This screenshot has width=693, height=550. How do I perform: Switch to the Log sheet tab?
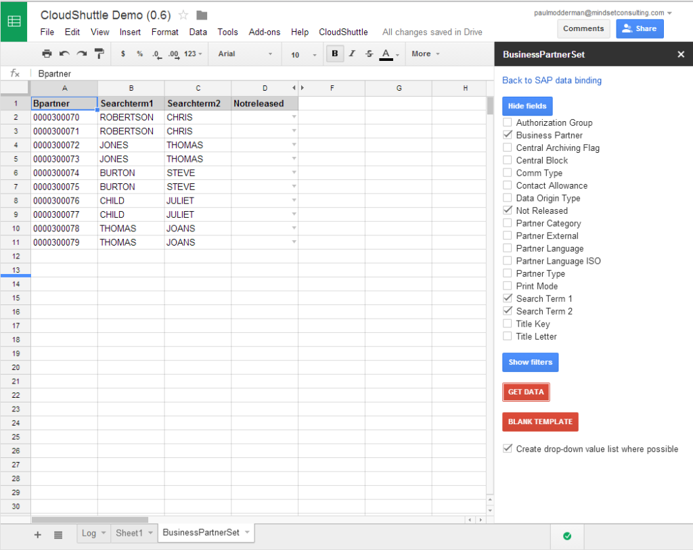pyautogui.click(x=89, y=533)
